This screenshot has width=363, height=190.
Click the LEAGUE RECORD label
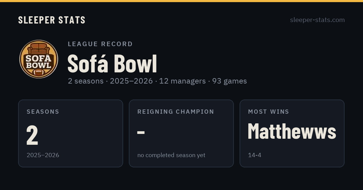(100, 44)
